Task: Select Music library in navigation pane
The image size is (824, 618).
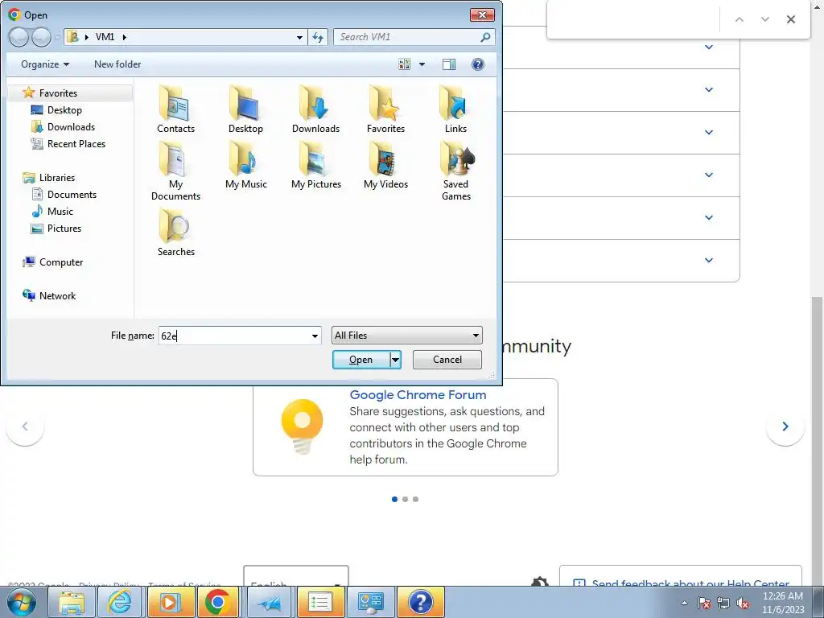Action: (60, 212)
